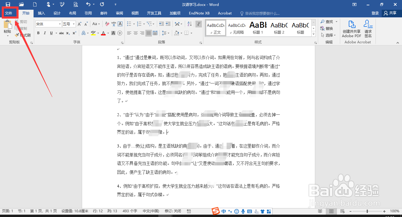Apply character border icon
This screenshot has width=402, height=217.
point(120,24)
